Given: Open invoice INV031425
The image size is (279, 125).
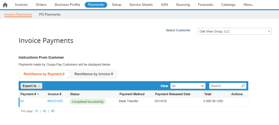Looking at the screenshot, I should coord(55,101).
